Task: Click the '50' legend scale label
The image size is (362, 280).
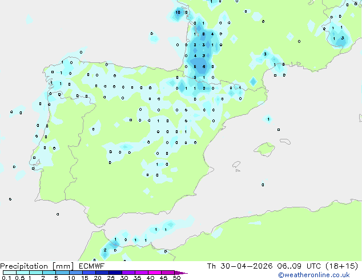Action: coord(176,278)
